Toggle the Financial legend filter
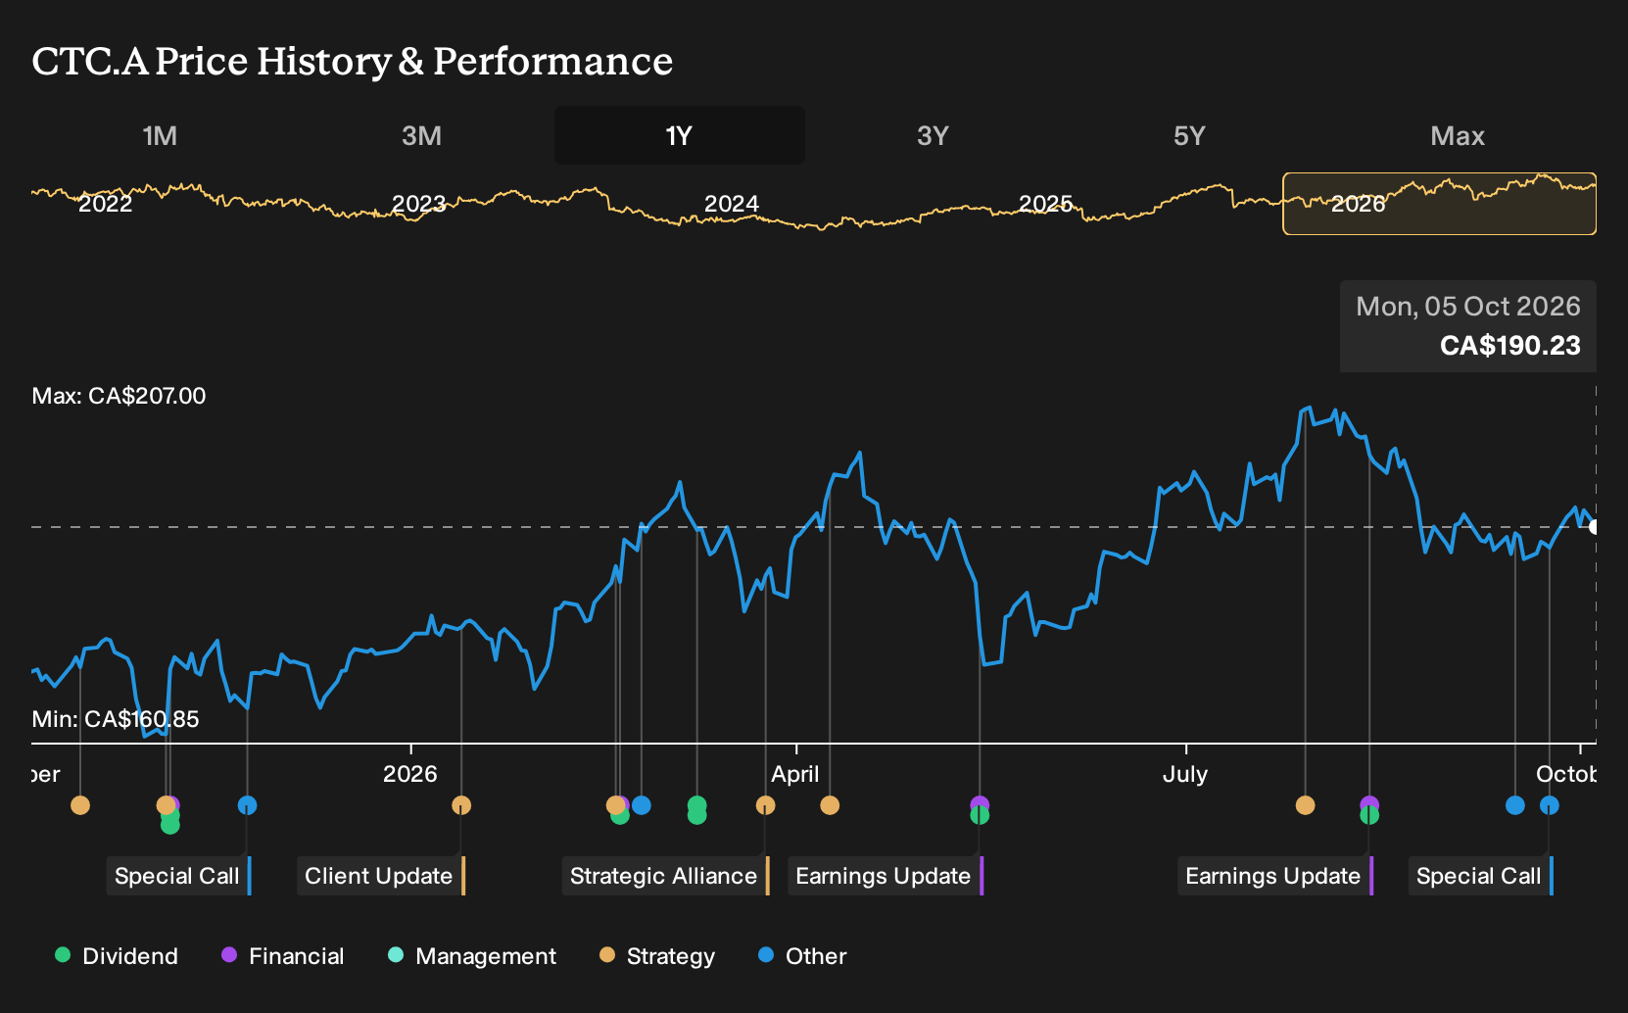 283,956
